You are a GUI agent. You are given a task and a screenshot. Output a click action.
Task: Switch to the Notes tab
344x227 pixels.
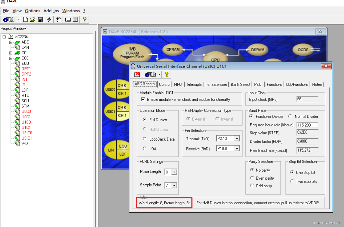[x=317, y=84]
